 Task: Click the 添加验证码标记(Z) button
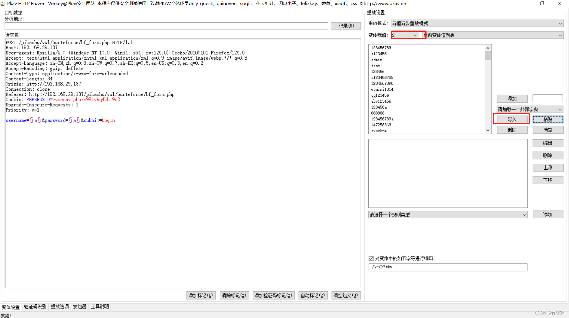(x=274, y=295)
